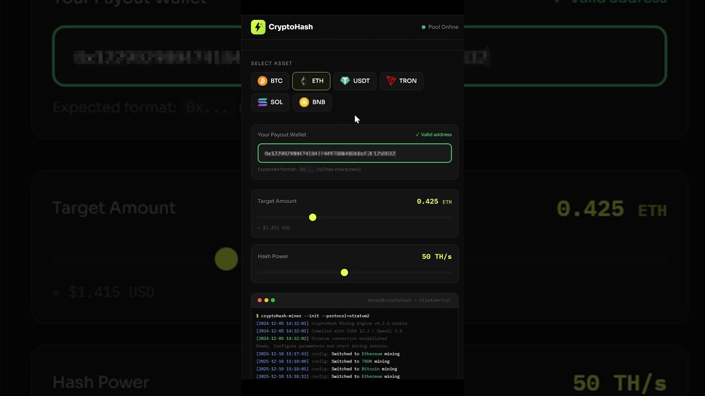Choose the SOL asset option
This screenshot has height=396, width=705.
tap(270, 102)
